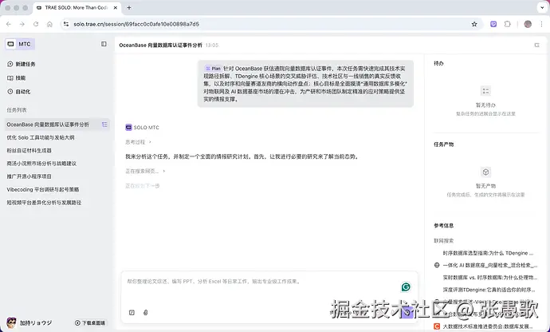This screenshot has width=550, height=332.
Task: Open a new browser tab
Action: coord(129,8)
